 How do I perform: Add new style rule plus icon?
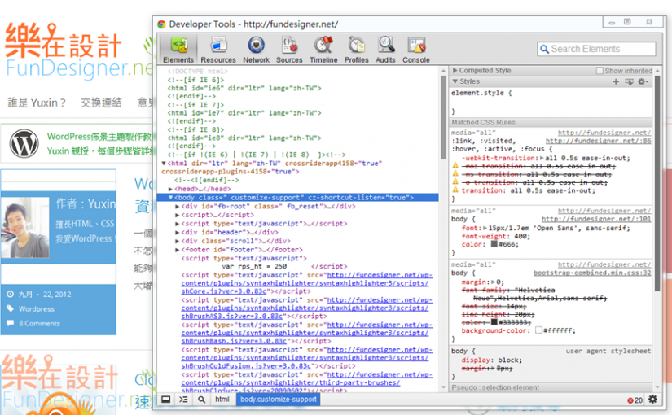point(616,81)
